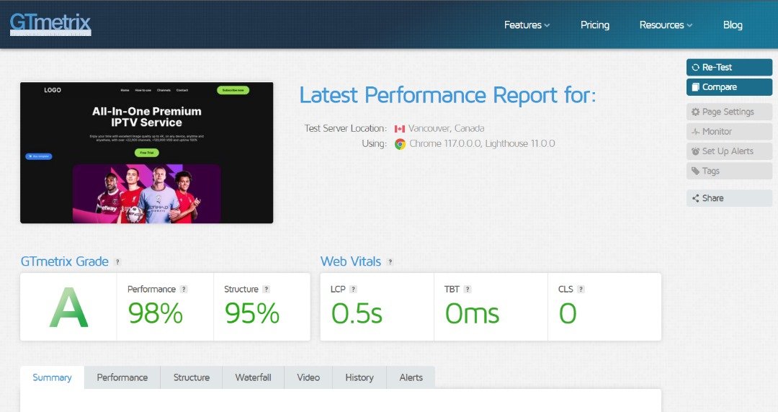
Task: Switch to the Waterfall tab
Action: [253, 377]
